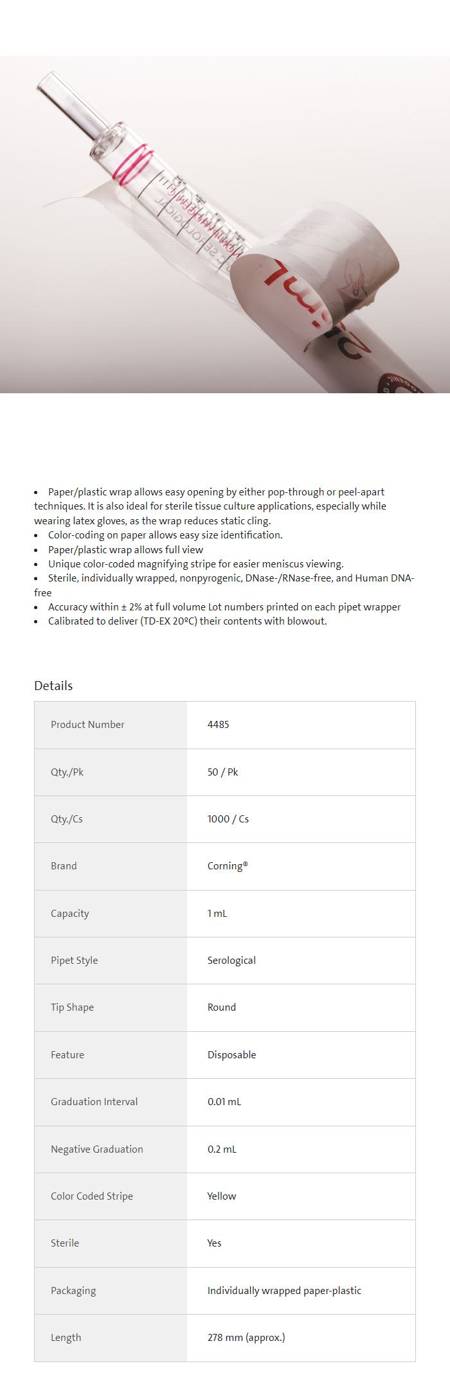The height and width of the screenshot is (1375, 450).
Task: Click the Yellow color coded stripe value
Action: [221, 1196]
